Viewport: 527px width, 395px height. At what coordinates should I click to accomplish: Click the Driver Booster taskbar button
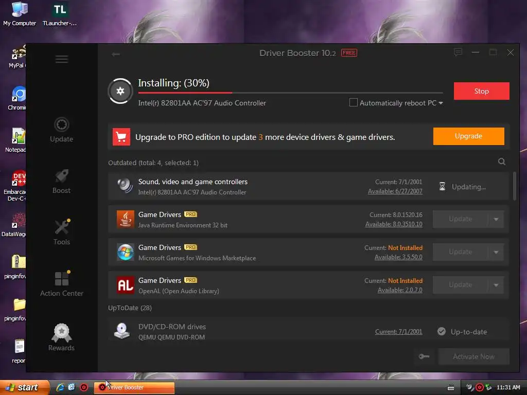click(x=134, y=387)
